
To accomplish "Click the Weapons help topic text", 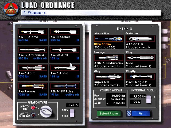I will [37, 13].
